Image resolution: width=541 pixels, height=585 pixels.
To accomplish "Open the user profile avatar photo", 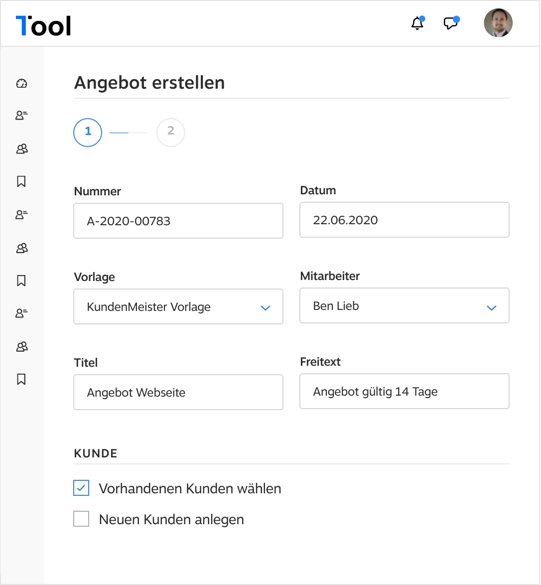I will coord(498,23).
